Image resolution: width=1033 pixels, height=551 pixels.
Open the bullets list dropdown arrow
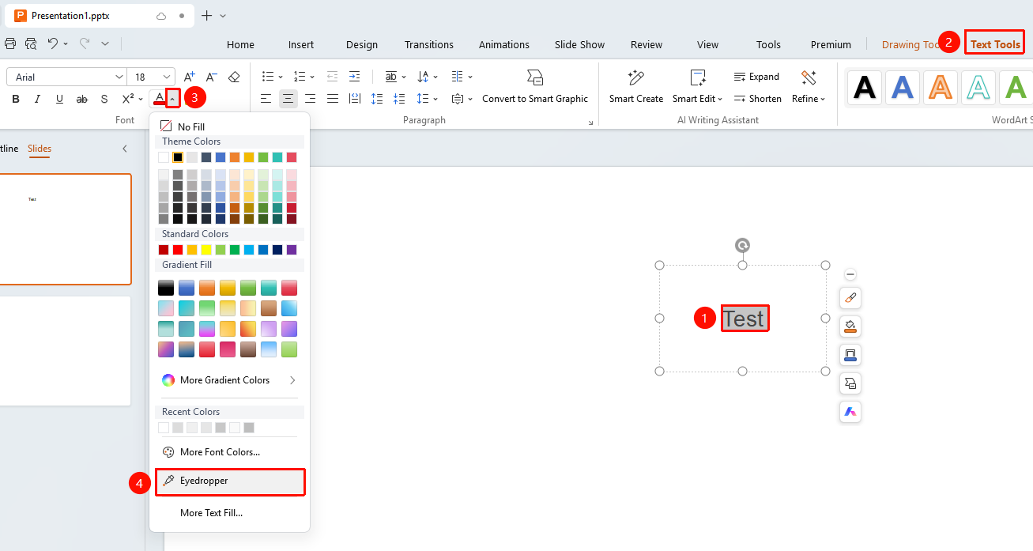281,77
